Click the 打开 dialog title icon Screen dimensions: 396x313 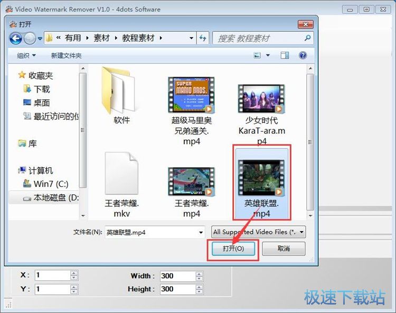point(13,24)
